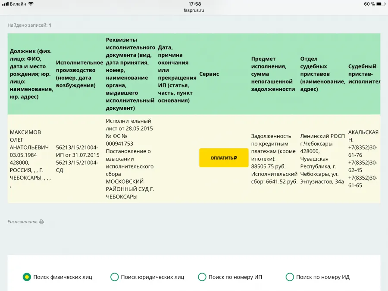Tap the 17:58 clock in the status bar
The height and width of the screenshot is (291, 388).
pos(195,4)
